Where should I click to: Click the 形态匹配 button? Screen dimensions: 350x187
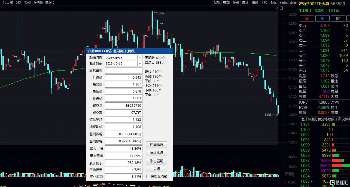pos(156,161)
